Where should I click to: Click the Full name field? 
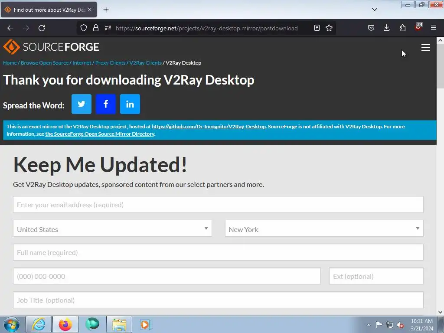pyautogui.click(x=219, y=252)
